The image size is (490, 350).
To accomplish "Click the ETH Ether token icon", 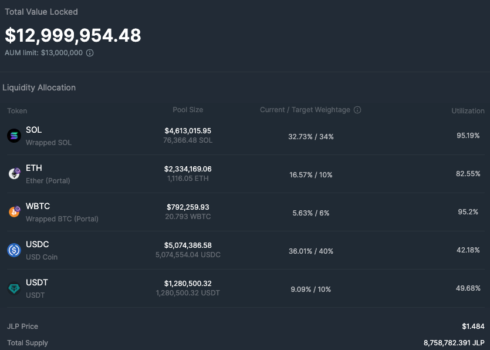I will [x=14, y=174].
